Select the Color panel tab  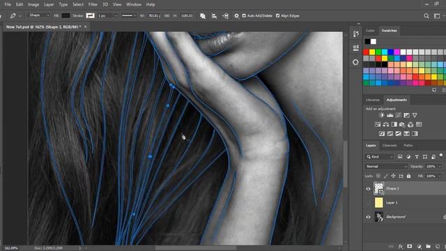coord(370,31)
